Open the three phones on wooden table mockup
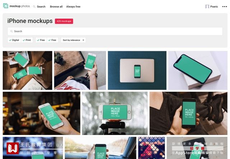 click(27, 70)
